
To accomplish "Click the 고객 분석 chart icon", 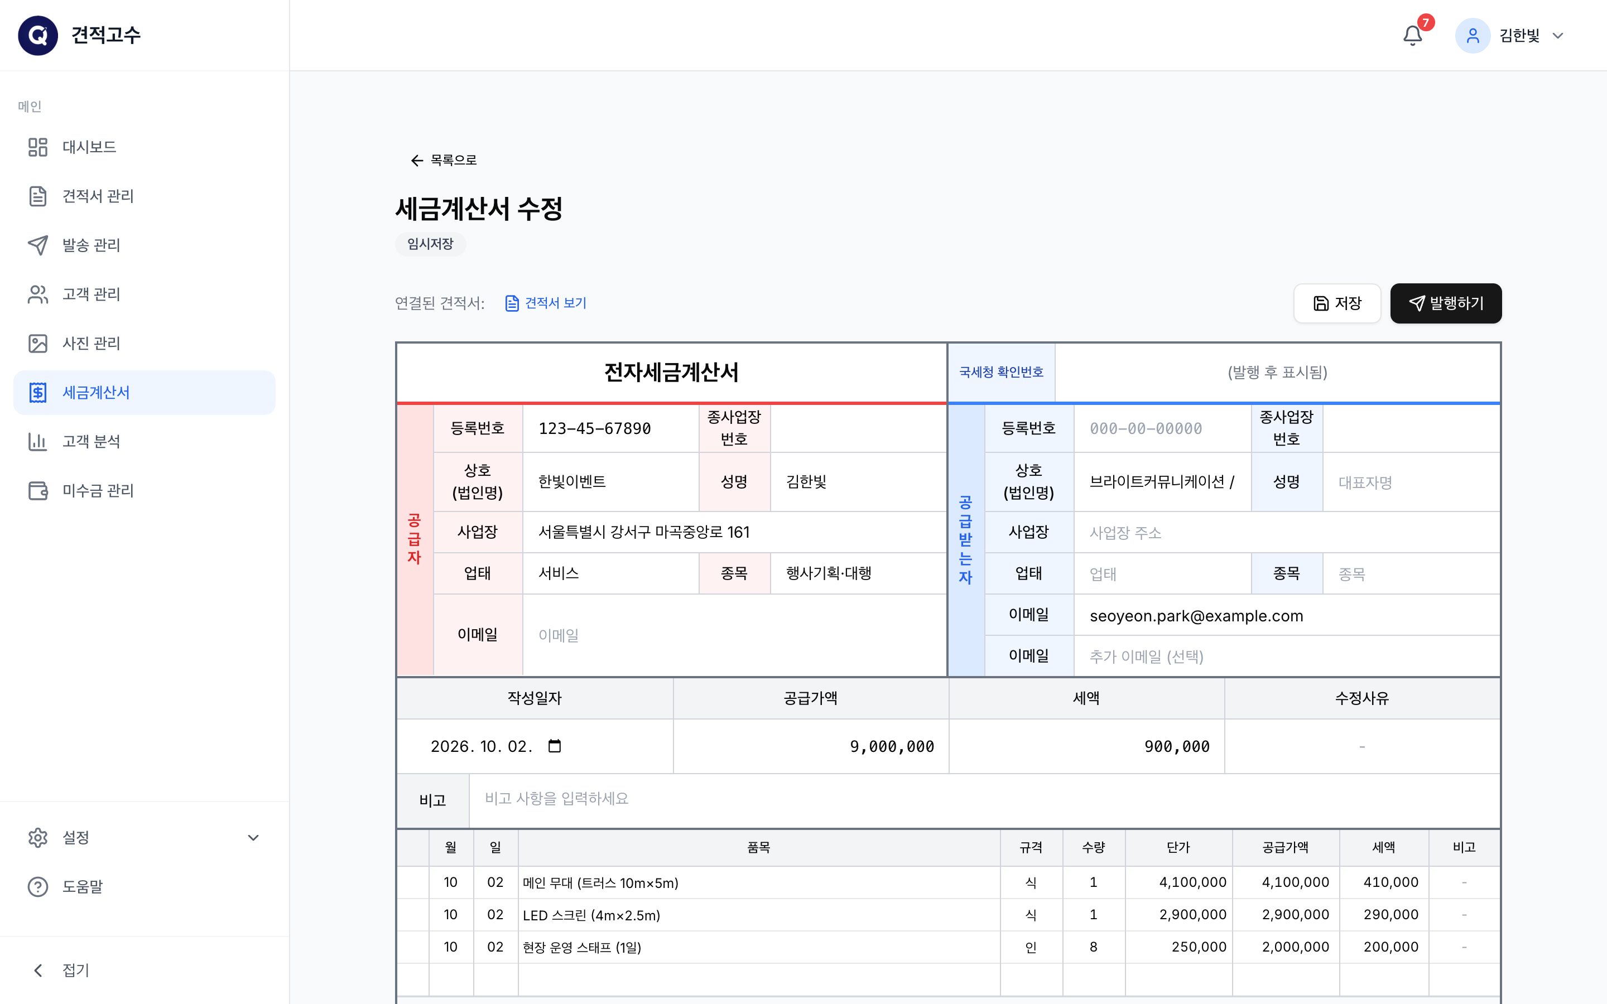I will (x=38, y=442).
